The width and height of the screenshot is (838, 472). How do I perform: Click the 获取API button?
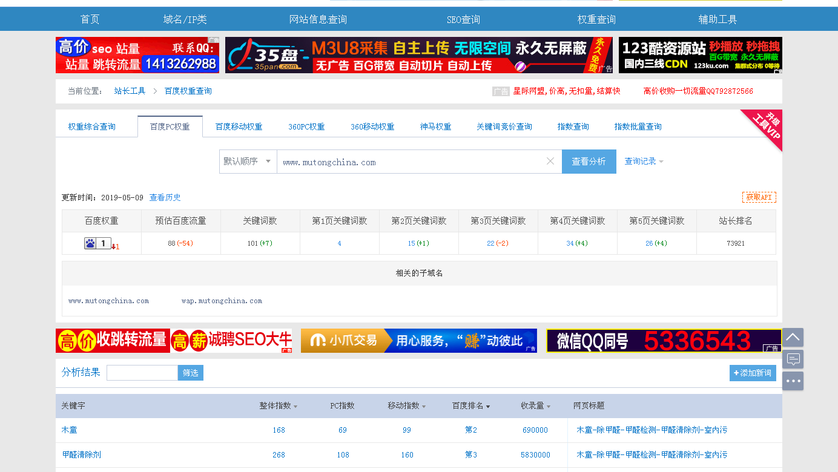click(759, 197)
